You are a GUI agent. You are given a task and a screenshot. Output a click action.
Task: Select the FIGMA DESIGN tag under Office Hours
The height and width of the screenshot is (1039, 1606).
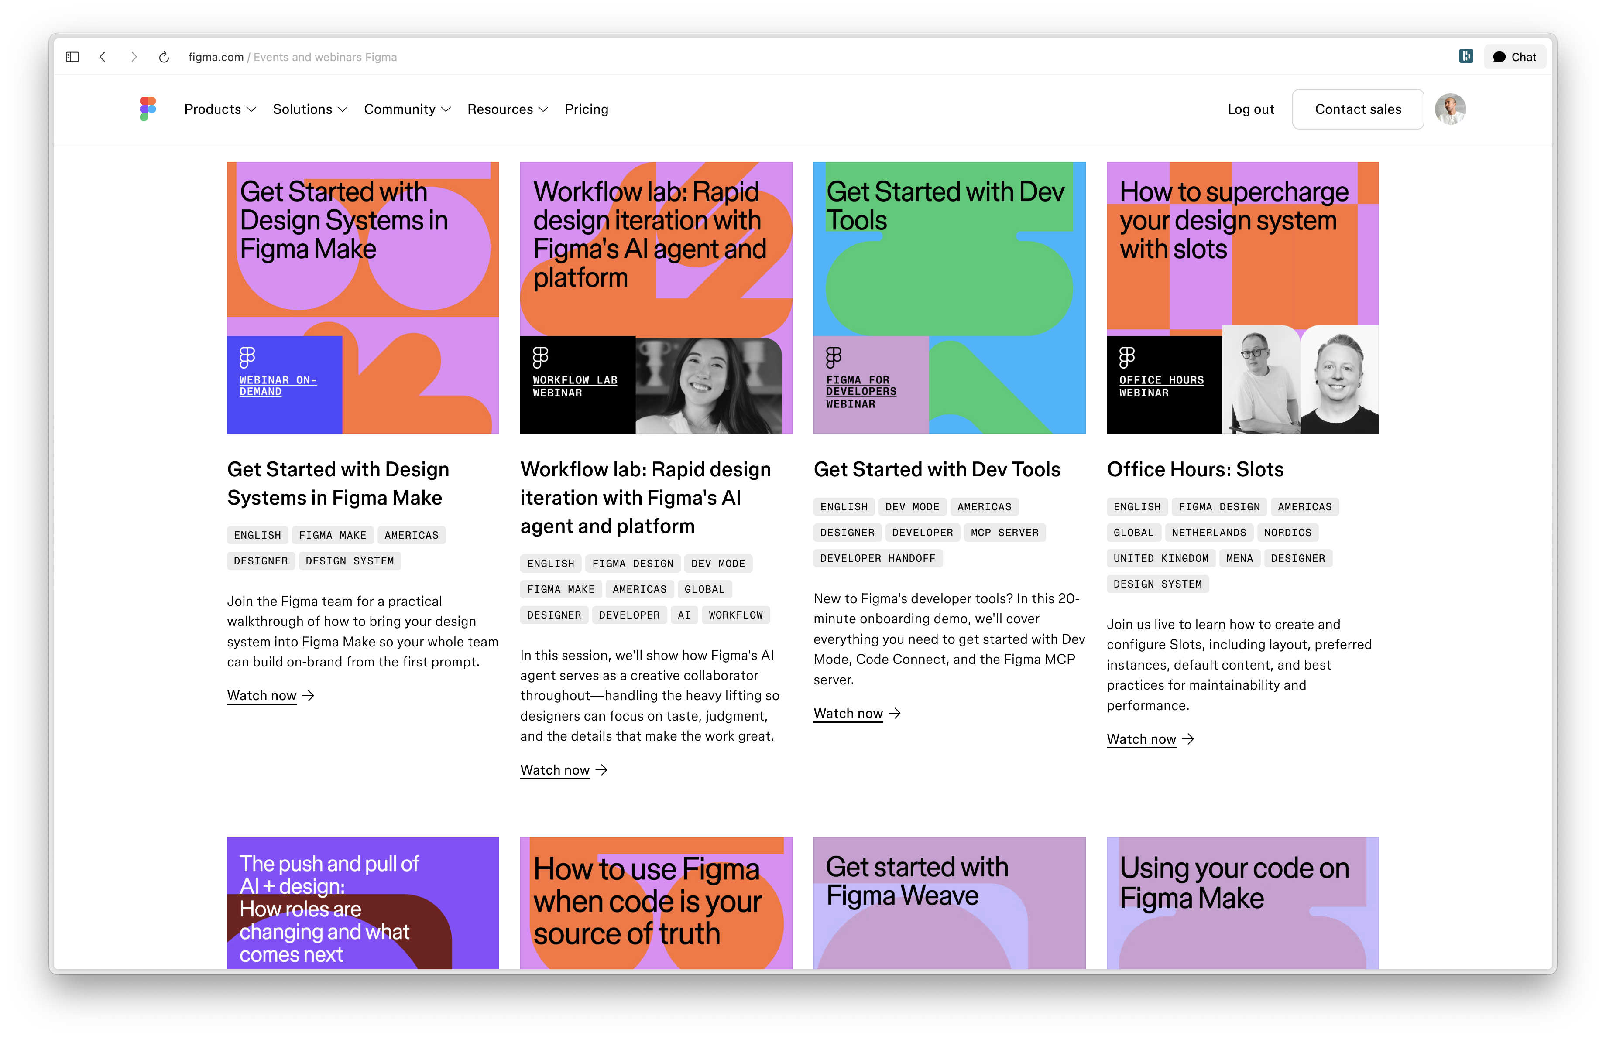1219,507
